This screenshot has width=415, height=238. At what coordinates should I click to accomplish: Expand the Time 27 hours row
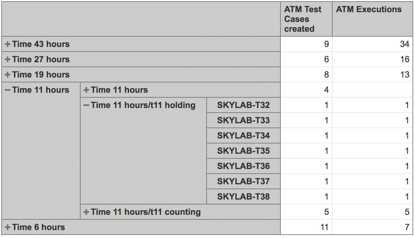[8, 60]
